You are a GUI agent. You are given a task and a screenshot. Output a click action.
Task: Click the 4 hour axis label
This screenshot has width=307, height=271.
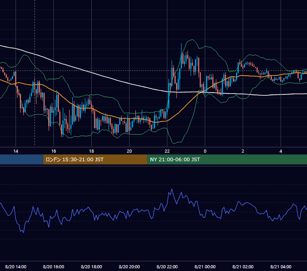click(281, 151)
